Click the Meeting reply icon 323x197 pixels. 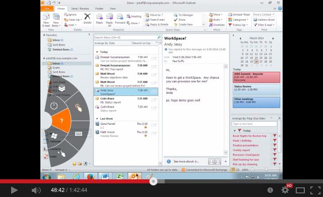click(x=134, y=16)
